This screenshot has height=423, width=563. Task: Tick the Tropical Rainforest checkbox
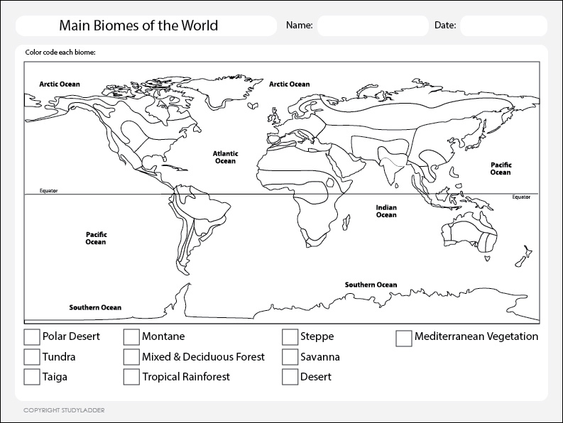coord(131,376)
